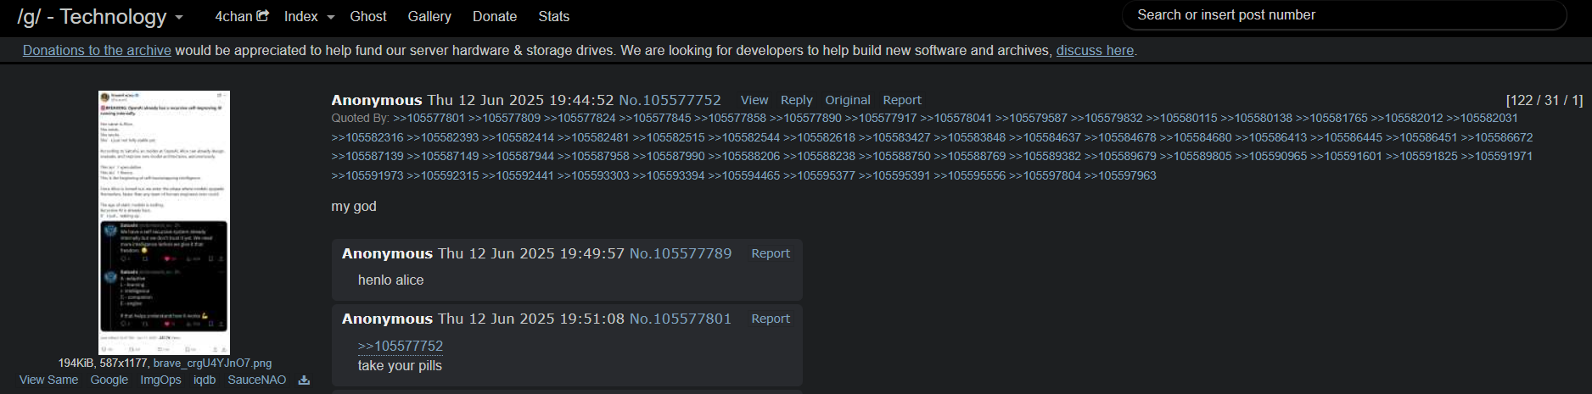This screenshot has width=1592, height=394.
Task: Visit the Donate page
Action: (495, 16)
